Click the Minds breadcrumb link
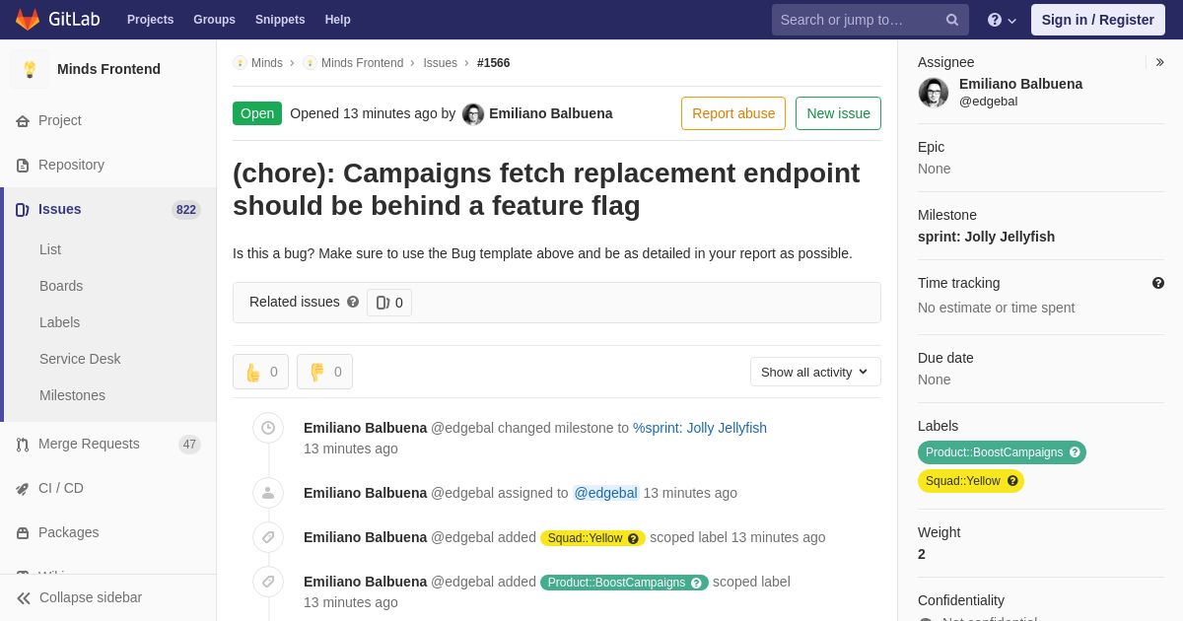 click(267, 63)
